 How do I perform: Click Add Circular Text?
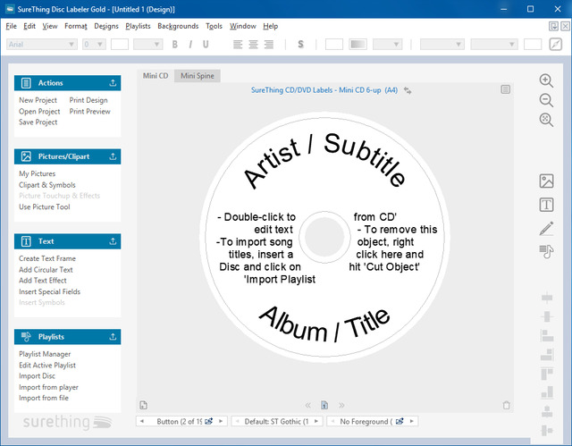pyautogui.click(x=46, y=269)
